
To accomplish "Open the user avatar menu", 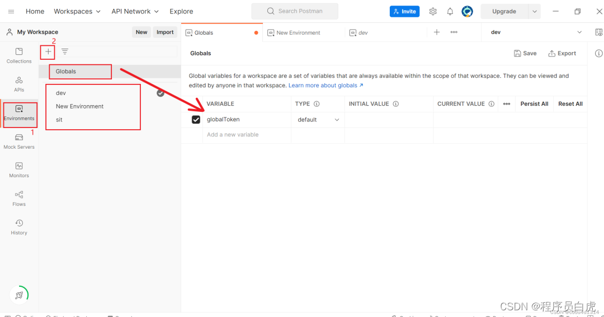I will (467, 12).
